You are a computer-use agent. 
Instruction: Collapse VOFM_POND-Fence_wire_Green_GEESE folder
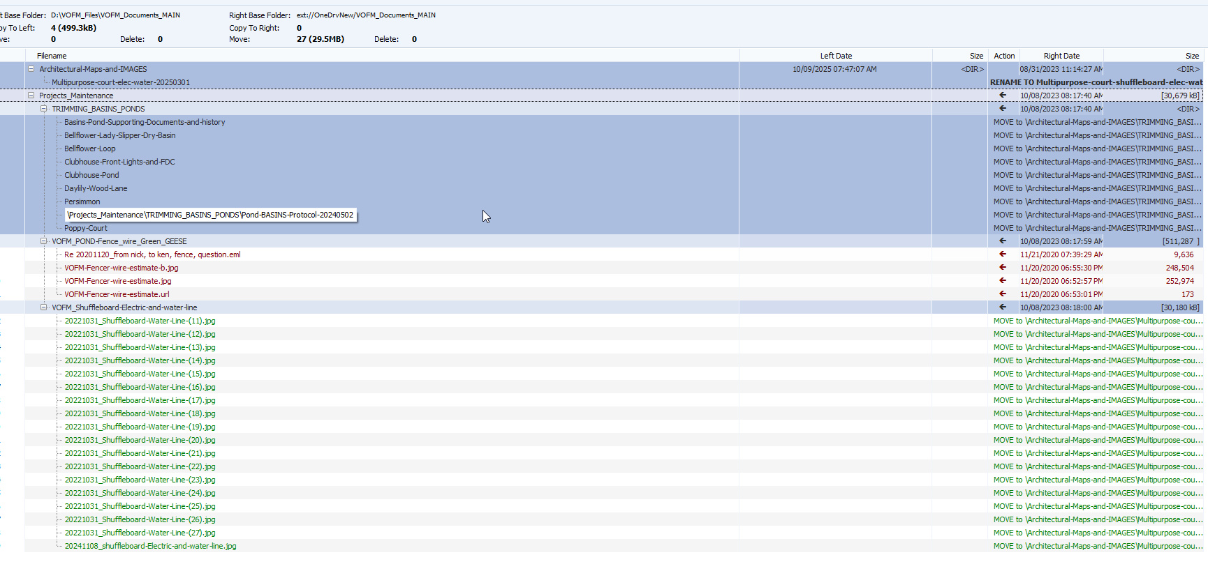[43, 241]
